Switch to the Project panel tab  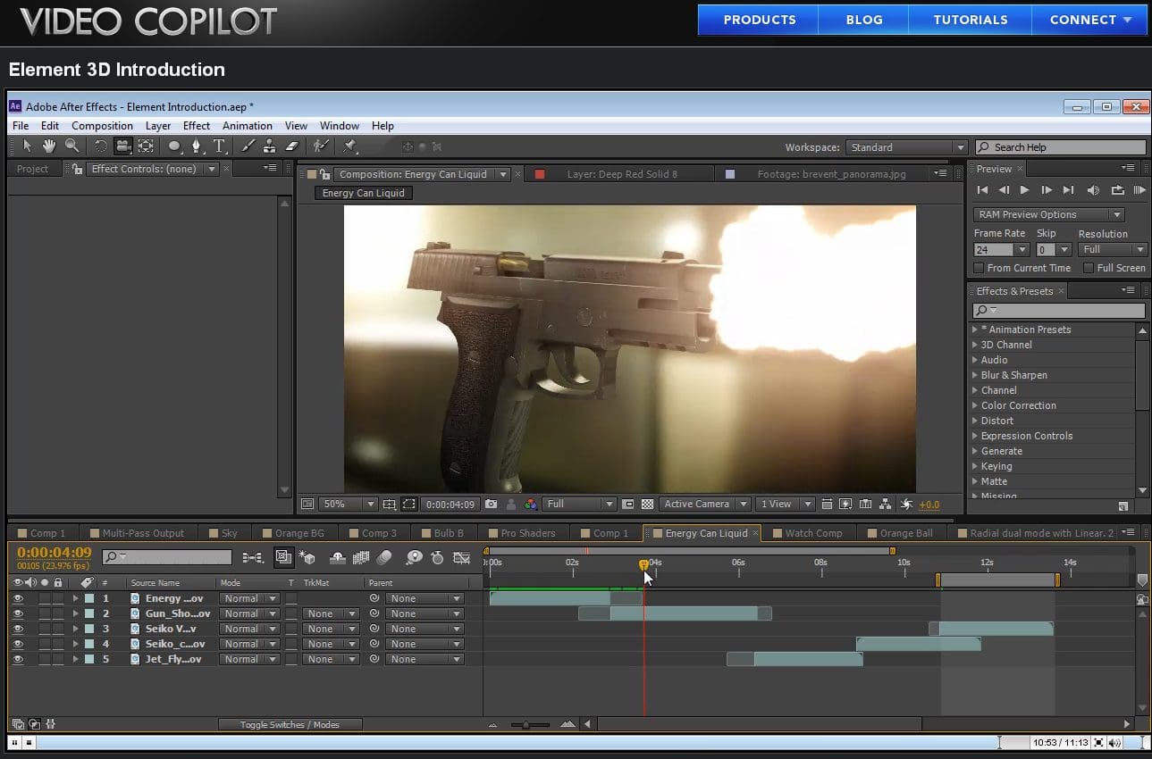(33, 169)
